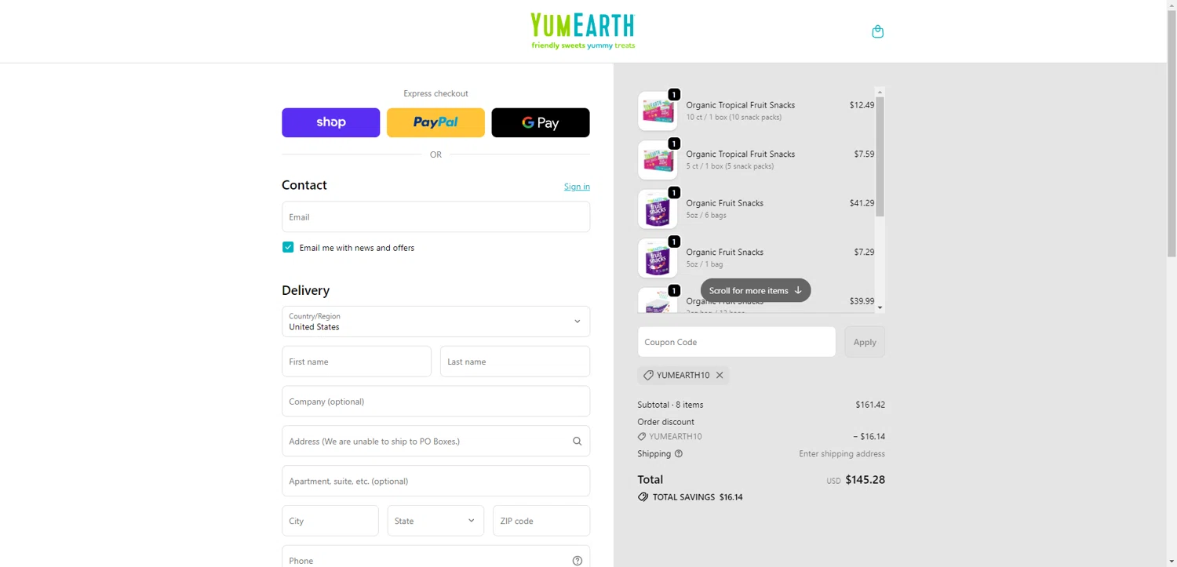The image size is (1177, 567).
Task: Click the phone field help icon
Action: coord(578,561)
